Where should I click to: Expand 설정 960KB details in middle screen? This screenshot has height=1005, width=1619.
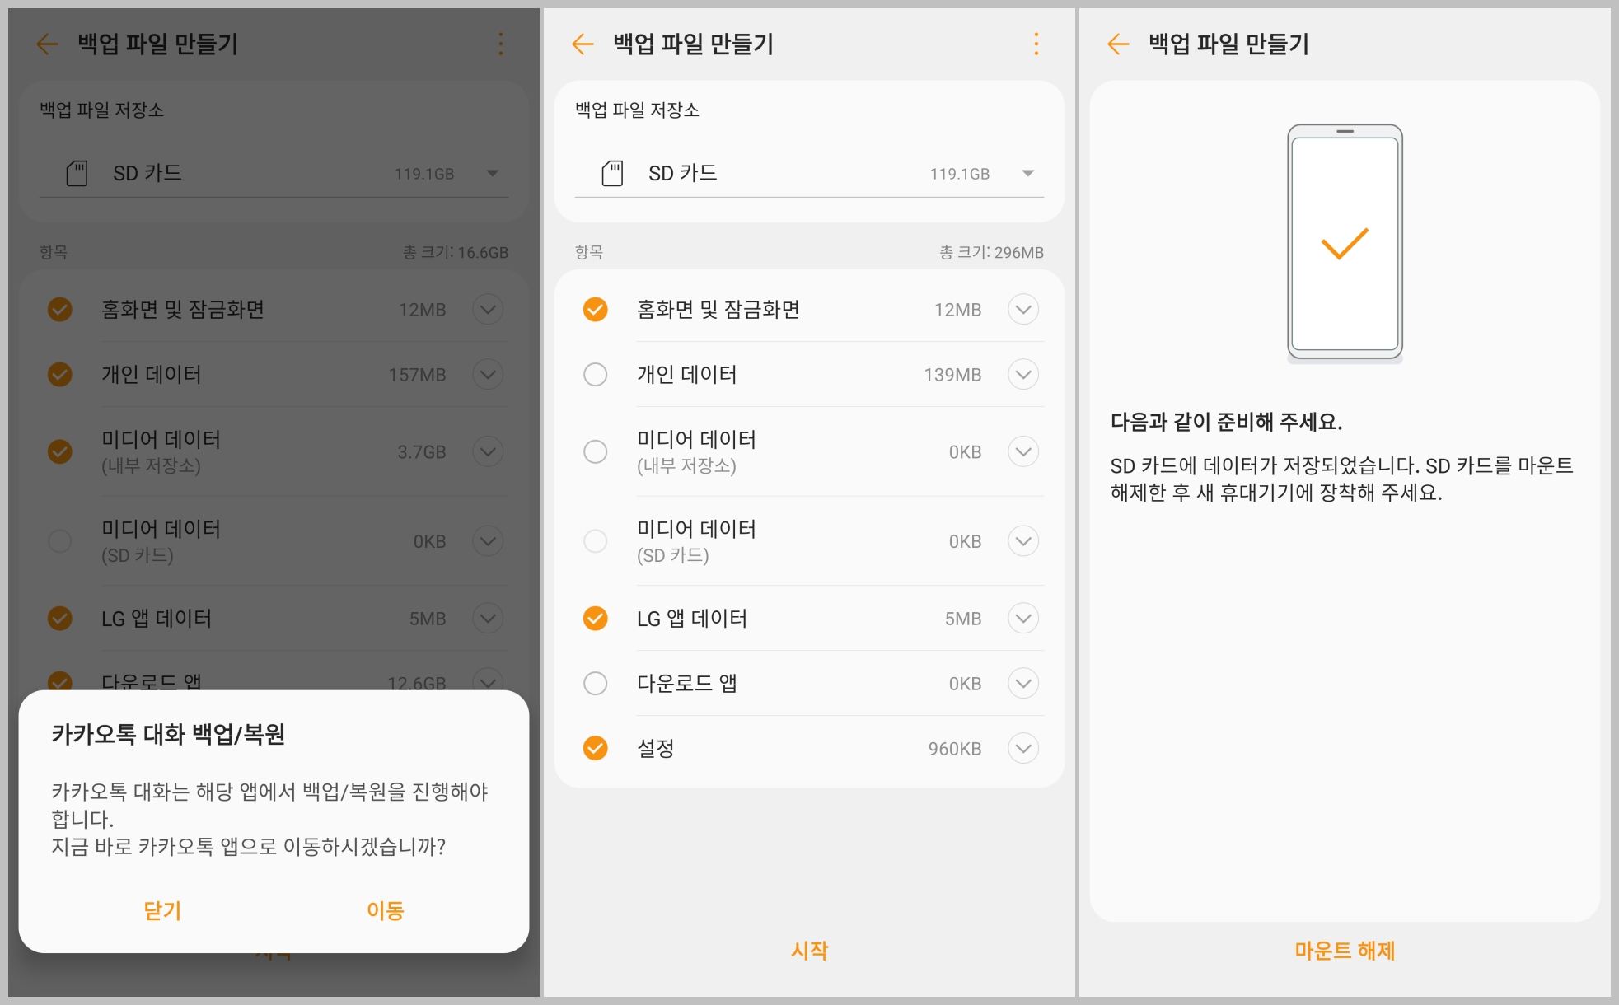[x=1023, y=748]
